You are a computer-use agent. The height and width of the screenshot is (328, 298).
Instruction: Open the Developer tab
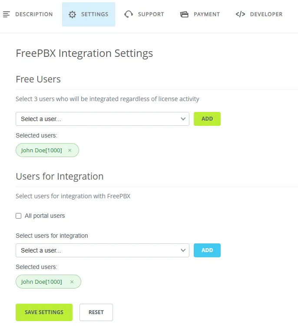pyautogui.click(x=259, y=14)
